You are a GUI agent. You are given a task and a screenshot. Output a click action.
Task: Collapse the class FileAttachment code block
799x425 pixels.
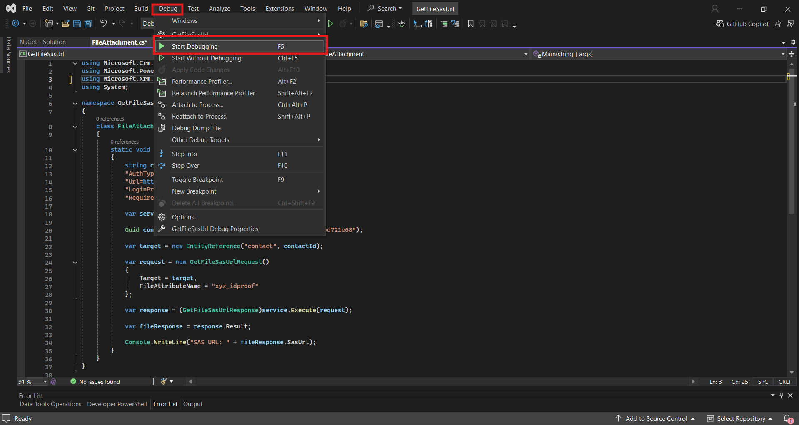coord(75,127)
